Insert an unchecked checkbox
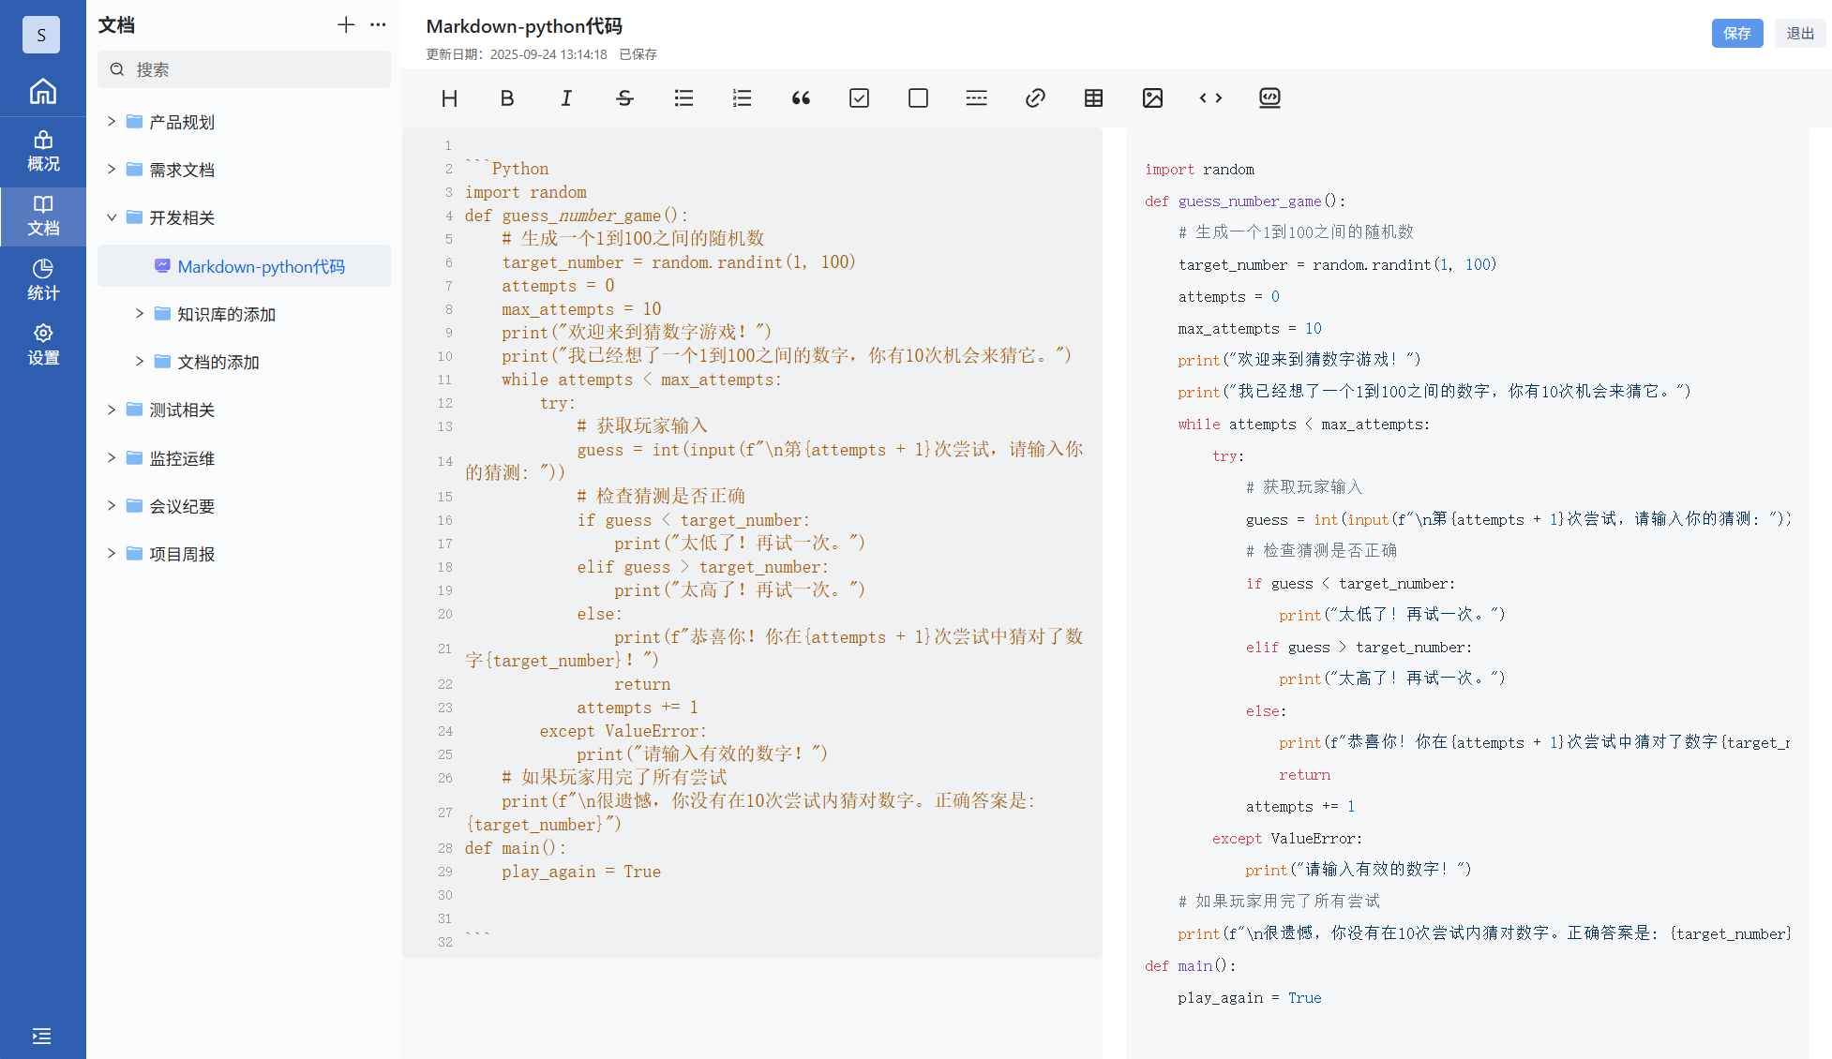Viewport: 1832px width, 1059px height. pos(918,97)
